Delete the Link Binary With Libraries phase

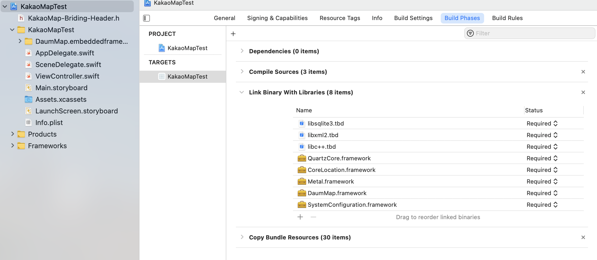(x=583, y=92)
